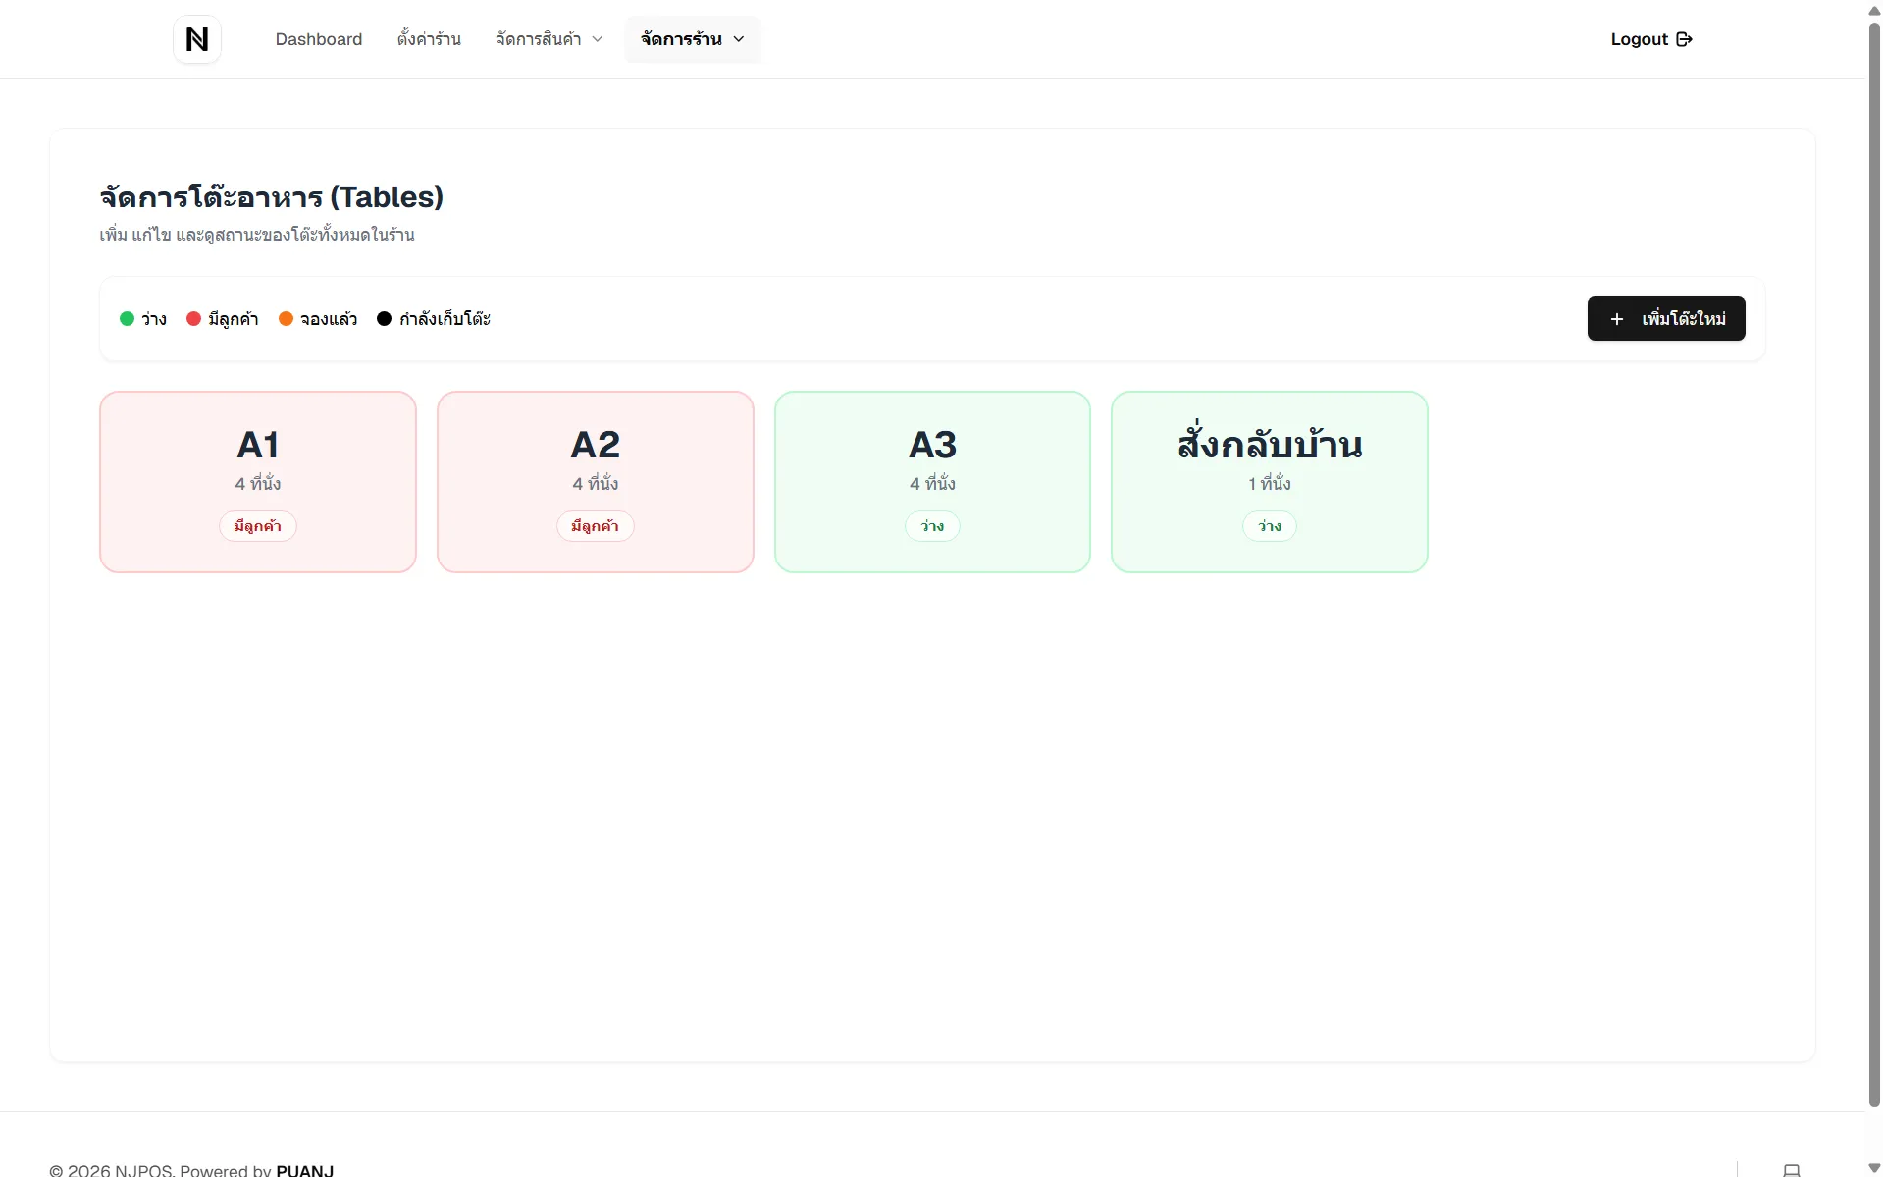Open the ตั้งค่าร้าน menu item
This screenshot has width=1883, height=1177.
point(429,39)
